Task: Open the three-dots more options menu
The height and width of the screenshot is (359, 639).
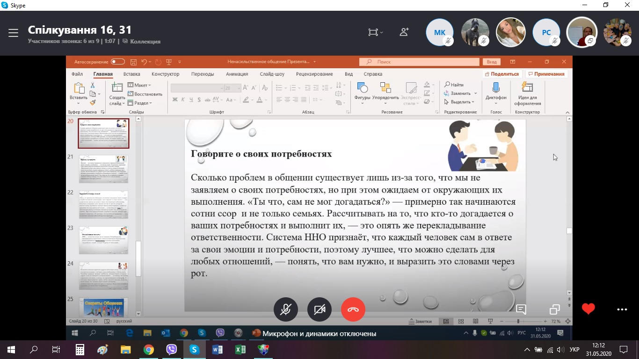Action: [x=622, y=309]
